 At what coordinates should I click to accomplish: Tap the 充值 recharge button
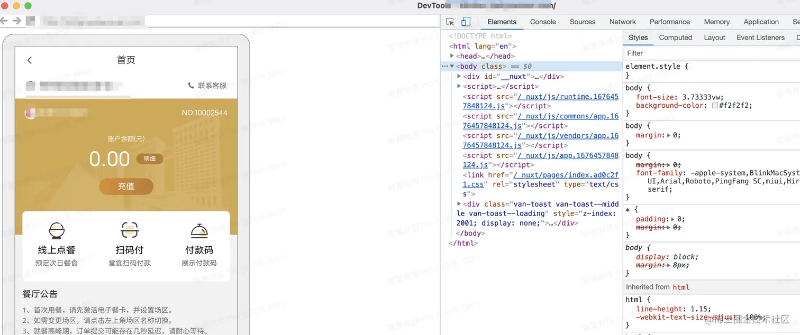(126, 186)
